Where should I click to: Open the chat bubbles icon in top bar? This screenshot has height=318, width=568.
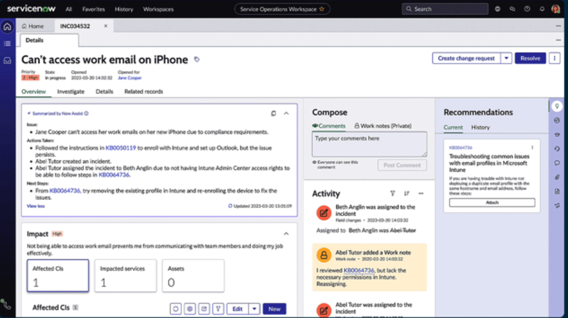tap(512, 9)
